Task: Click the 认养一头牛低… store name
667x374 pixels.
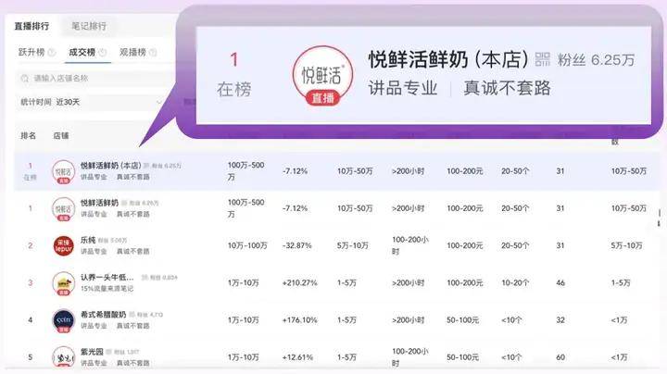Action: [x=107, y=277]
